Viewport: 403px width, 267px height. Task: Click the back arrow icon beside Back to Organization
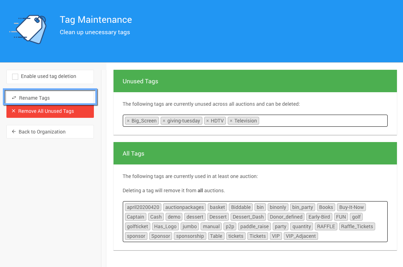tap(14, 132)
